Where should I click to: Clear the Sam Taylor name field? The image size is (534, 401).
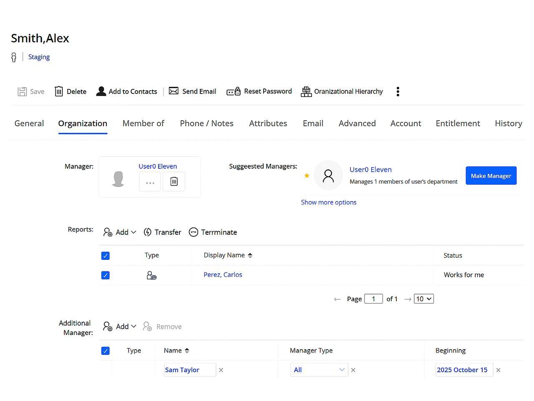(221, 370)
